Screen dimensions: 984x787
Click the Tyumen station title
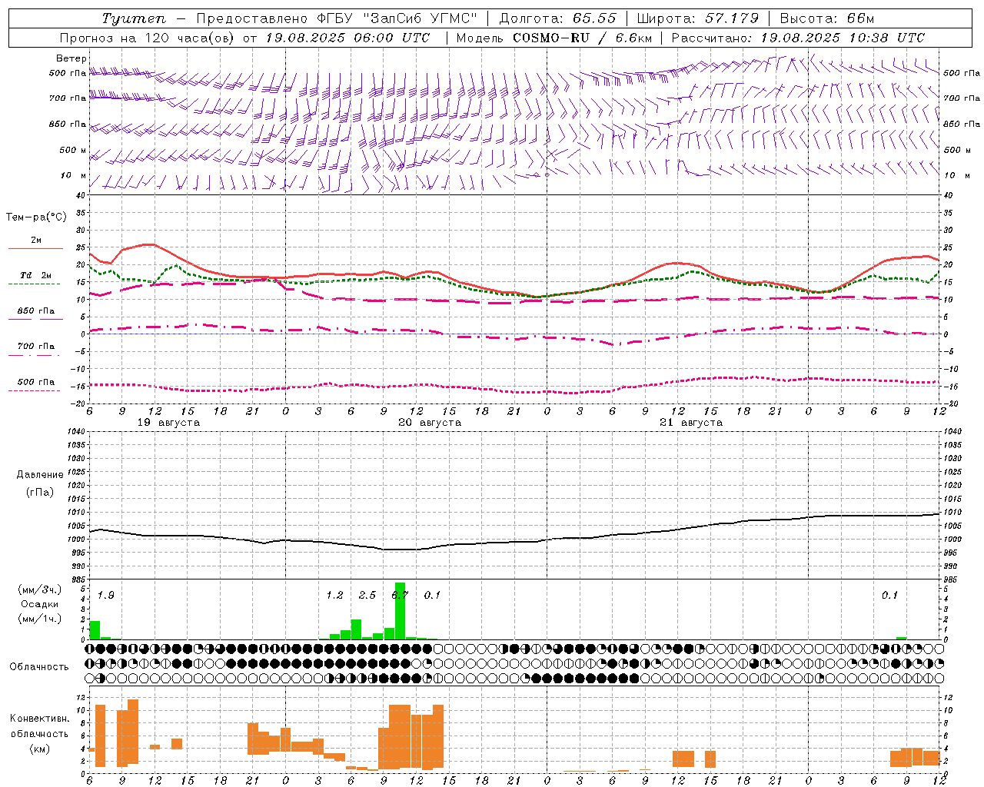[x=134, y=18]
